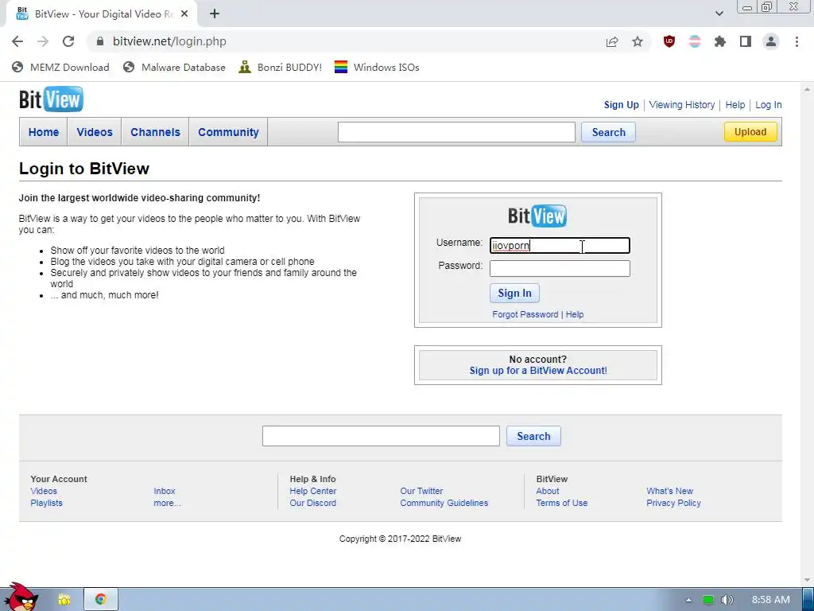Open the MEMZ Download bookmark

pos(60,67)
